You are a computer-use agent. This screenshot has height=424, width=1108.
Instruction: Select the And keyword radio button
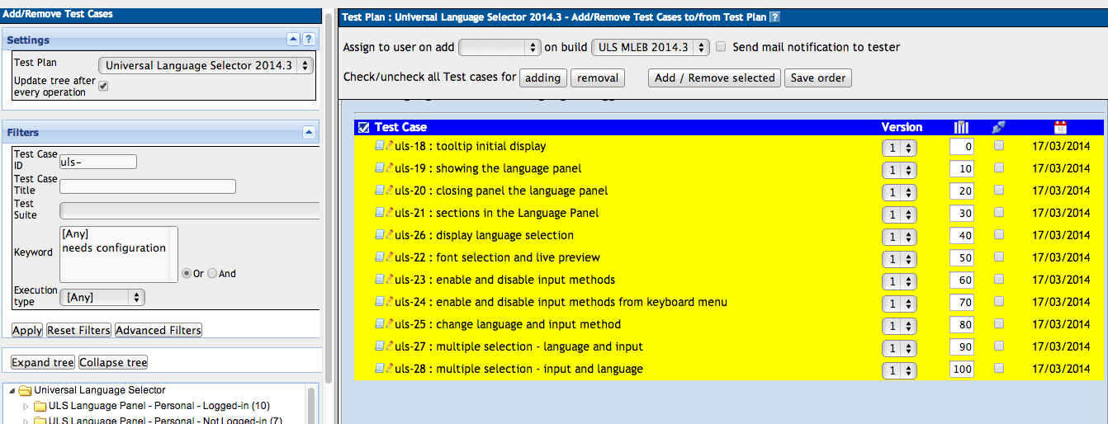point(212,273)
